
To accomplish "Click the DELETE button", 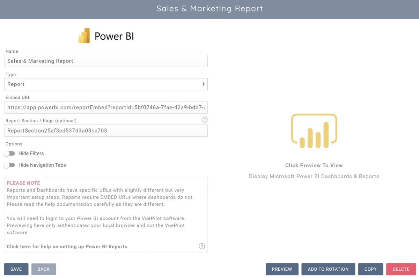I will point(401,269).
